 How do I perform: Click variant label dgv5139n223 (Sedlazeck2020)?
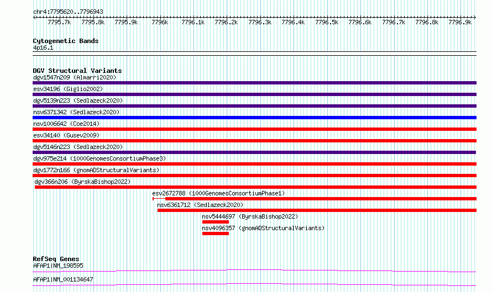(78, 100)
